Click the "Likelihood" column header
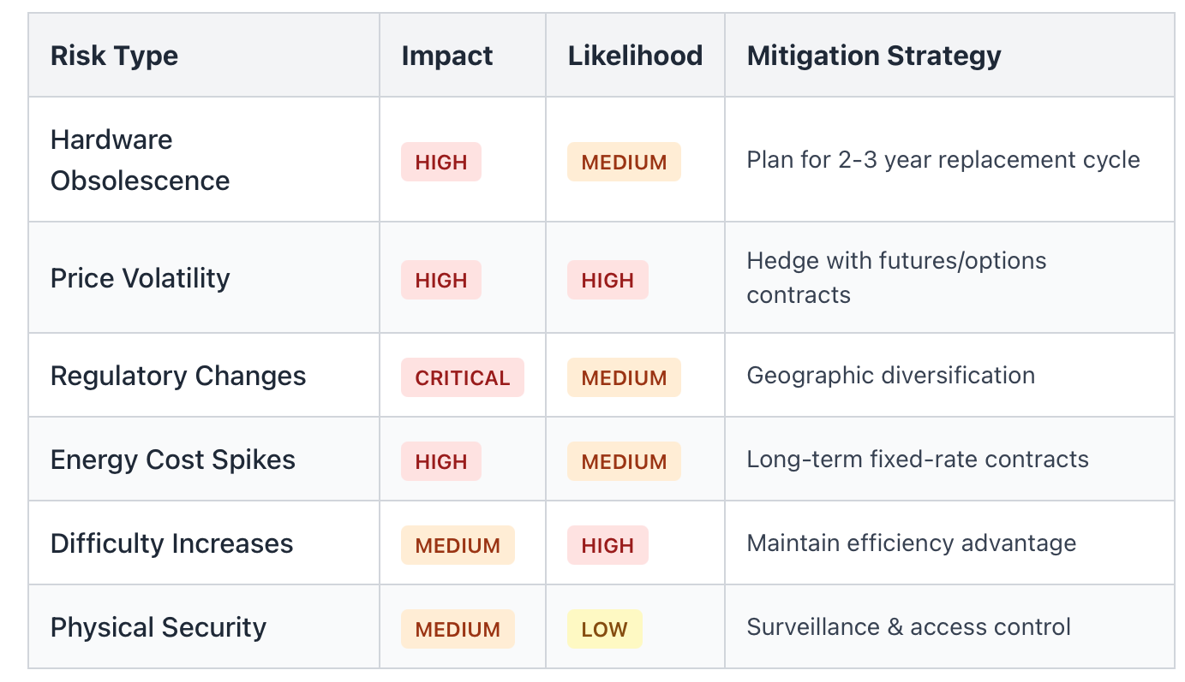The image size is (1185, 682). click(634, 56)
